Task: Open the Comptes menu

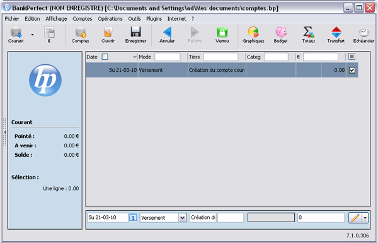Action: 82,19
